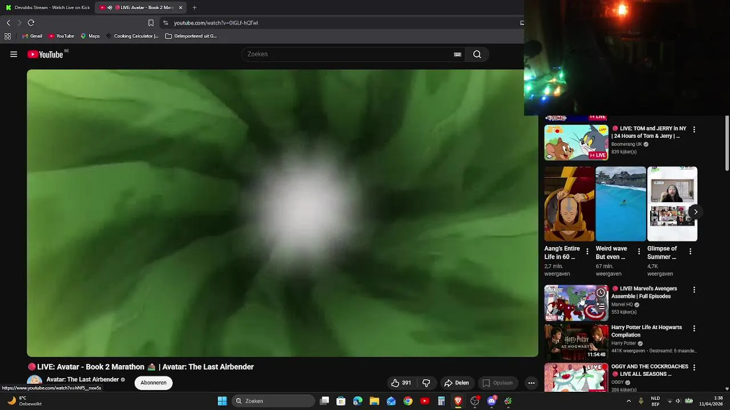Open the Calculator from the taskbar
This screenshot has width=730, height=410.
[441, 401]
